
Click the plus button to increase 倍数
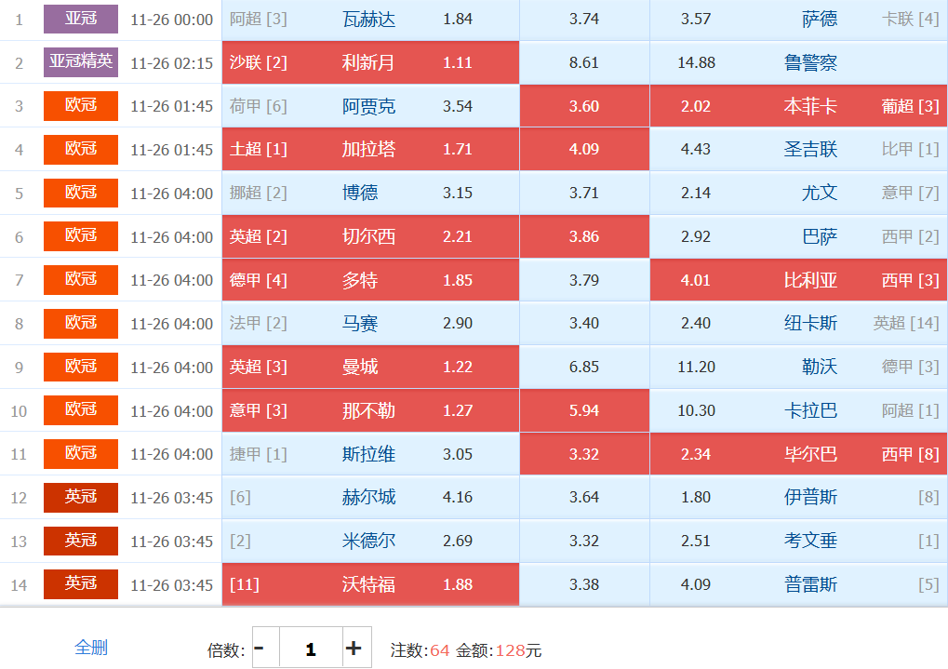[x=354, y=648]
